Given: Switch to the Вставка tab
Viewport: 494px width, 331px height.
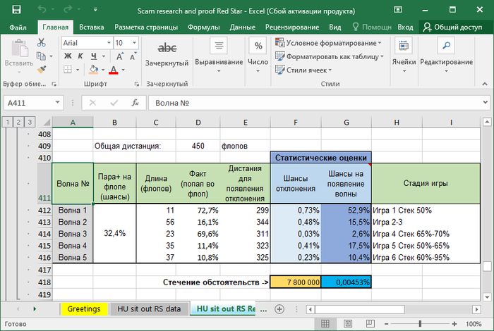Looking at the screenshot, I should (x=91, y=27).
